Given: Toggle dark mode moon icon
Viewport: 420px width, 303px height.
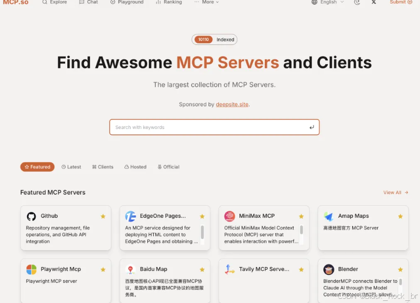Looking at the screenshot, I should point(357,2).
